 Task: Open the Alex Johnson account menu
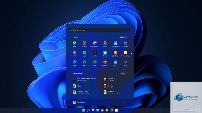click(x=79, y=102)
